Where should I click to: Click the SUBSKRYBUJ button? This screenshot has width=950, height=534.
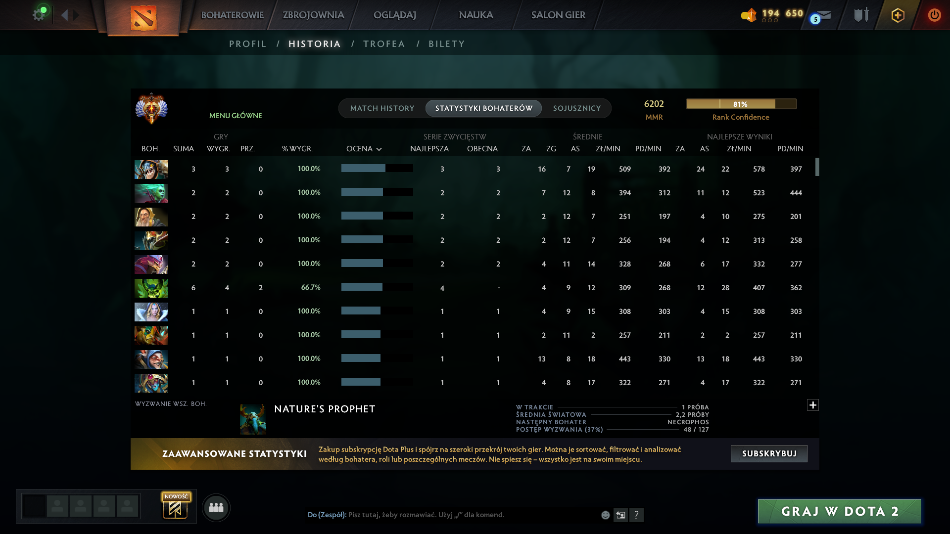coord(769,453)
